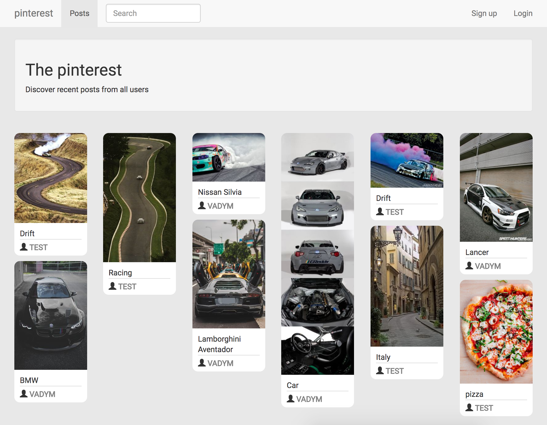Click user icon on Car card
547x425 pixels.
[x=291, y=399]
